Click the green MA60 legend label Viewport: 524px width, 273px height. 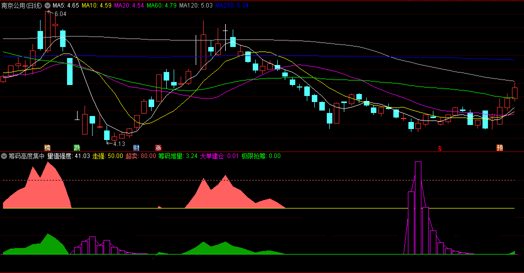tap(162, 5)
